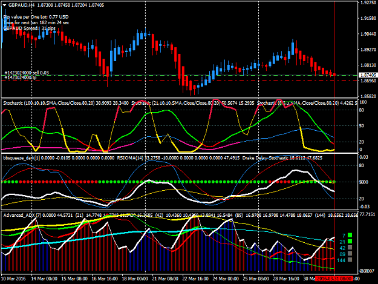378x284 pixels.
Task: Click the 22 Mar 16:00 time label
Action: [195, 279]
